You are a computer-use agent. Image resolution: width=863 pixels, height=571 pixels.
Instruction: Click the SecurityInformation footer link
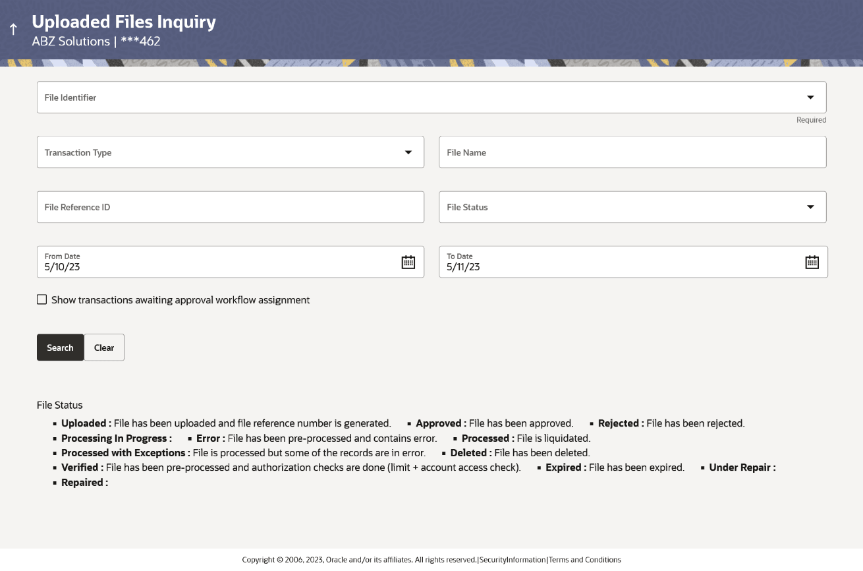point(512,559)
